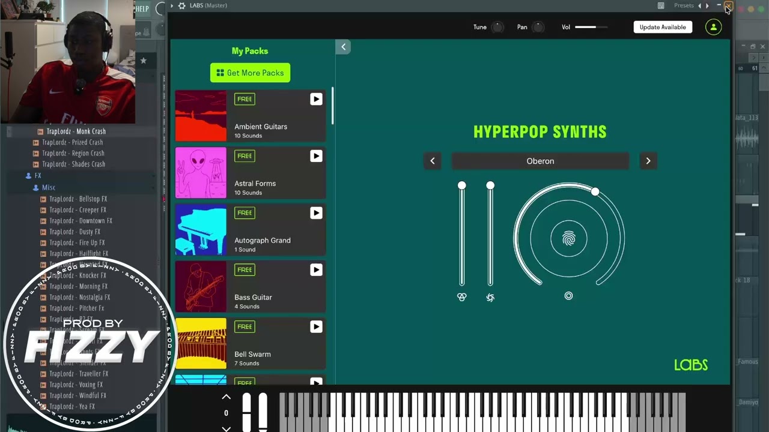Preview the Ambient Guitars pack with its play button
769x432 pixels.
[x=316, y=99]
